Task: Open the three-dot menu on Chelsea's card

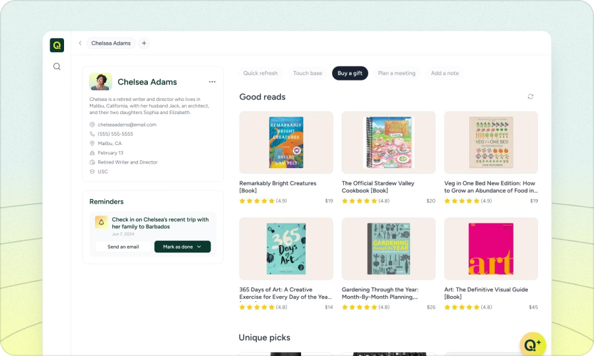Action: (x=212, y=82)
